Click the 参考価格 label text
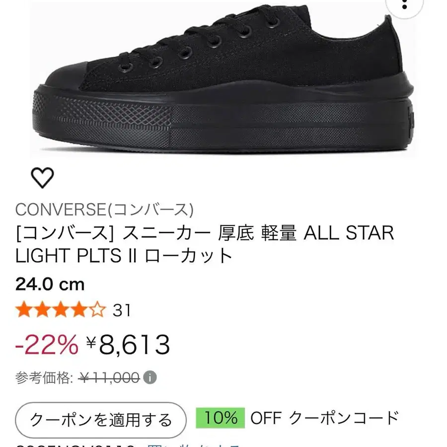 click(45, 378)
